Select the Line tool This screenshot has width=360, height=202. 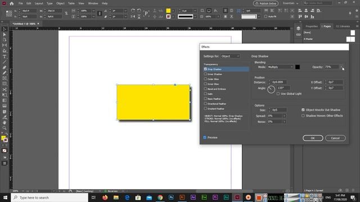(x=4, y=62)
